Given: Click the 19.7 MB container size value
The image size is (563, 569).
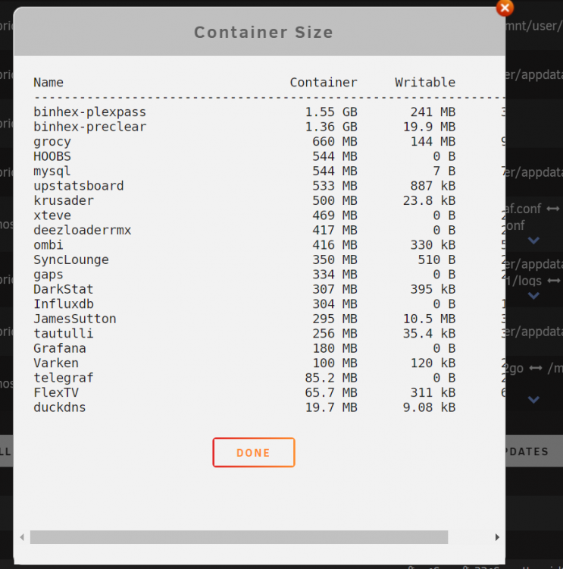Looking at the screenshot, I should pyautogui.click(x=331, y=407).
